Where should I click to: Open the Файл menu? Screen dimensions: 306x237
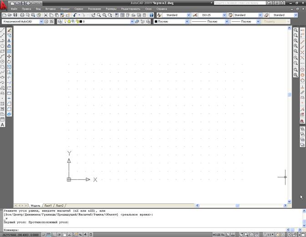point(14,9)
